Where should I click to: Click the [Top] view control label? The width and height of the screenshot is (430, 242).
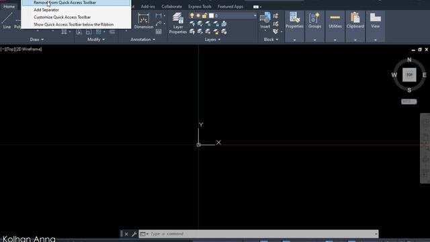click(10, 49)
